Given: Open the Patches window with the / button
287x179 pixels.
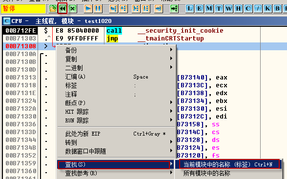Looking at the screenshot, I should click(x=258, y=8).
